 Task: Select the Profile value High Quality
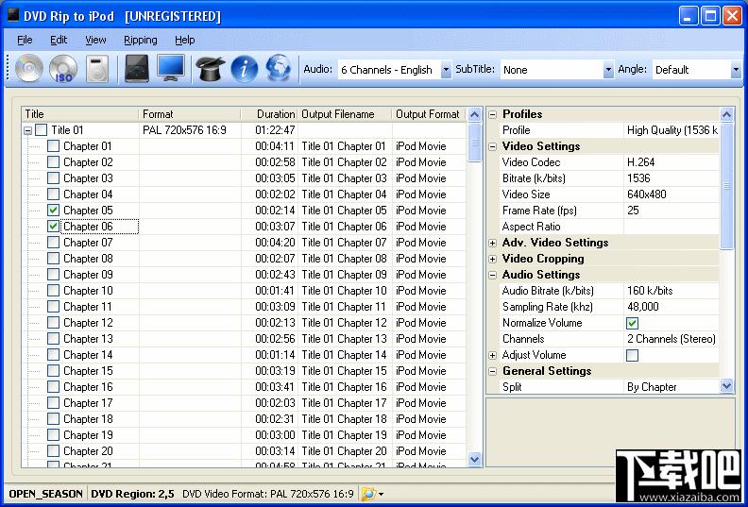[671, 130]
